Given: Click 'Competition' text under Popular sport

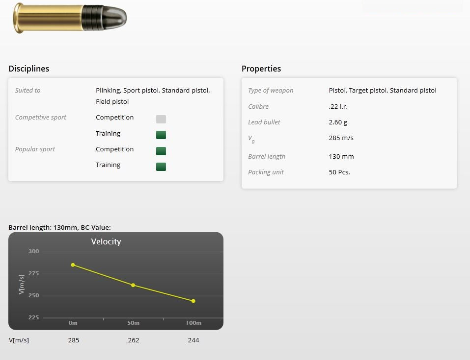Looking at the screenshot, I should 114,149.
